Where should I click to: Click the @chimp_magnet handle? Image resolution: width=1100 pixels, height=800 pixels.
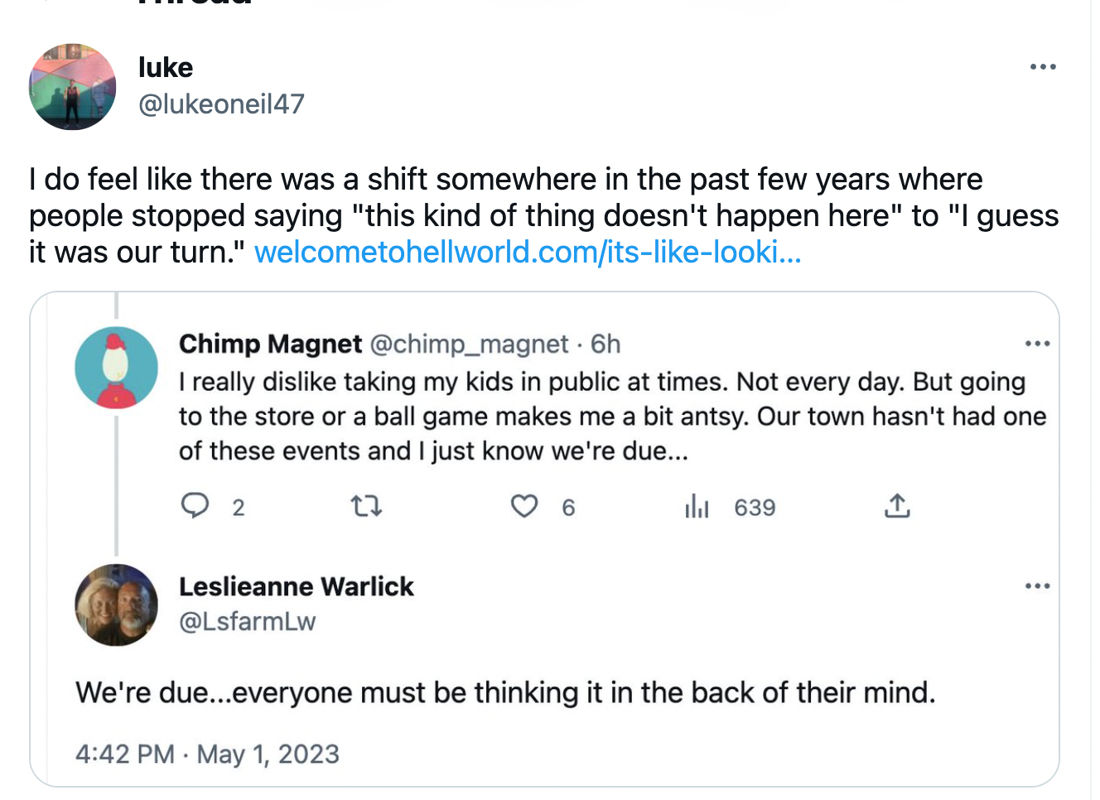(468, 344)
